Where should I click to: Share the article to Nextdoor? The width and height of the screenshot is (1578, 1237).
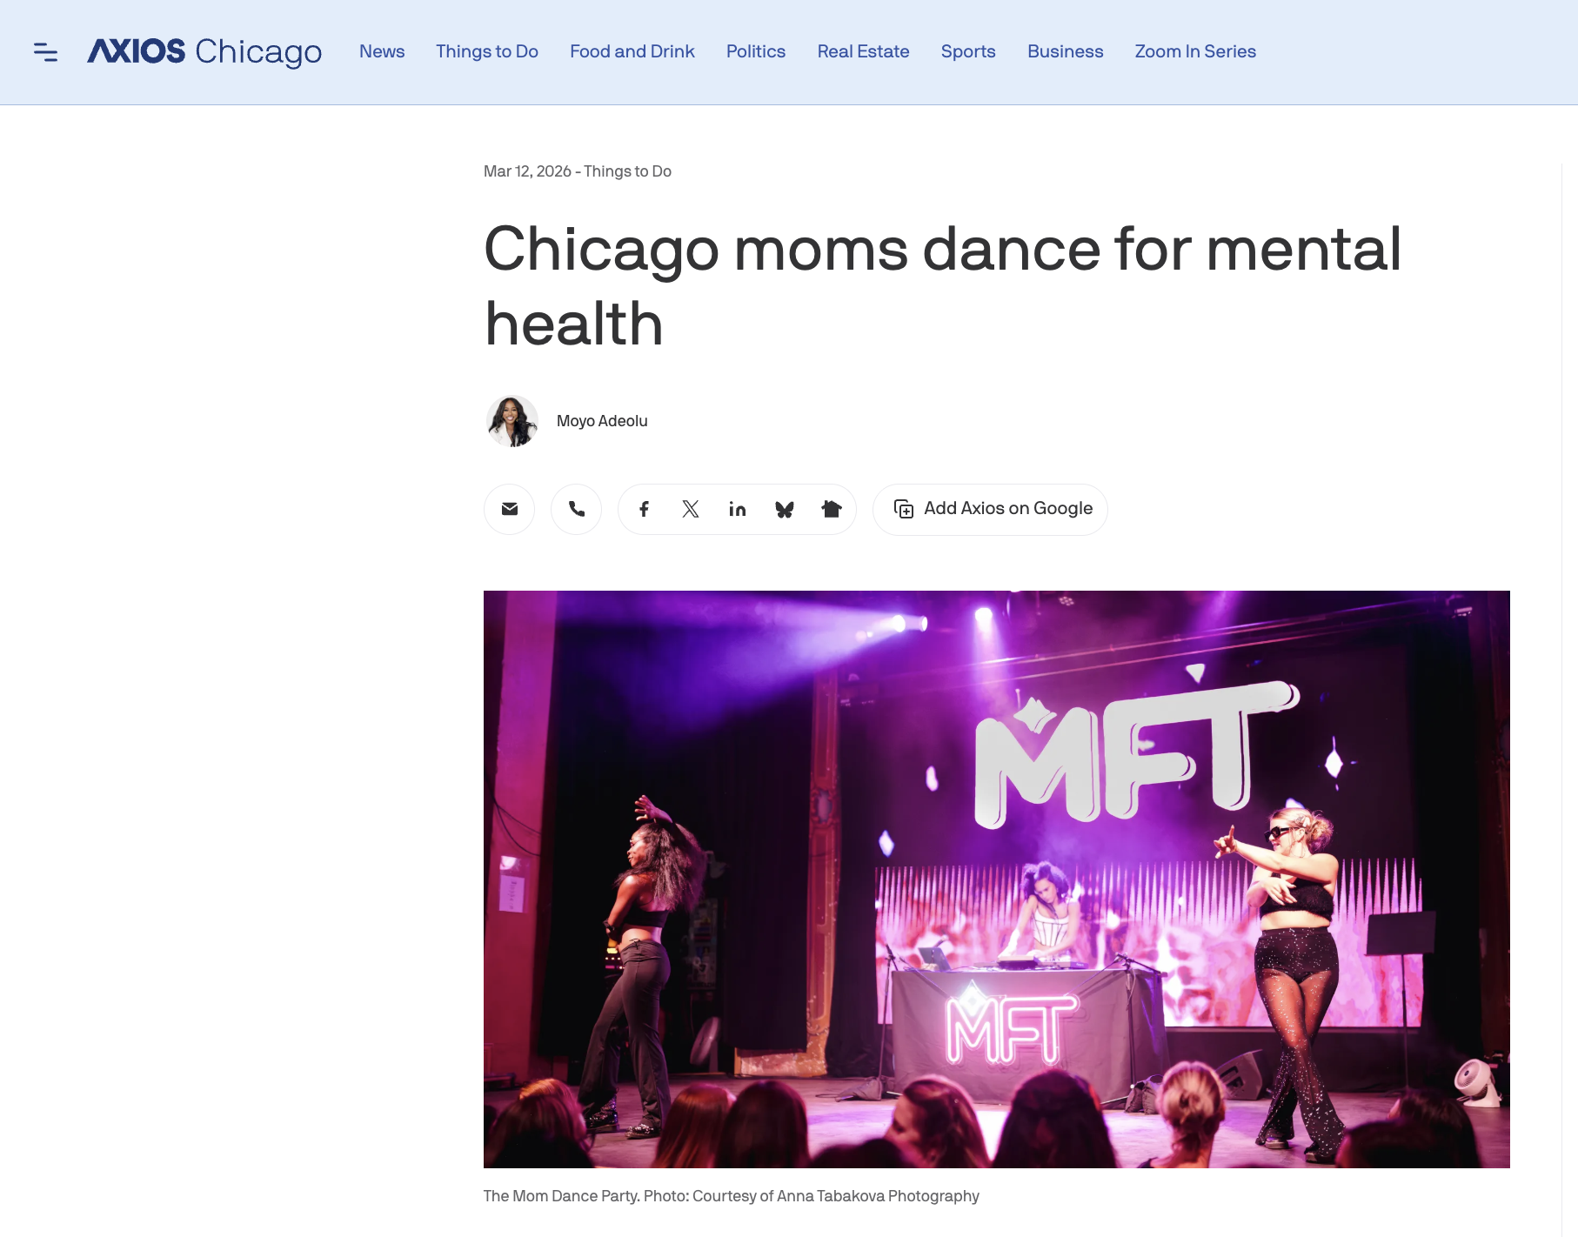832,509
